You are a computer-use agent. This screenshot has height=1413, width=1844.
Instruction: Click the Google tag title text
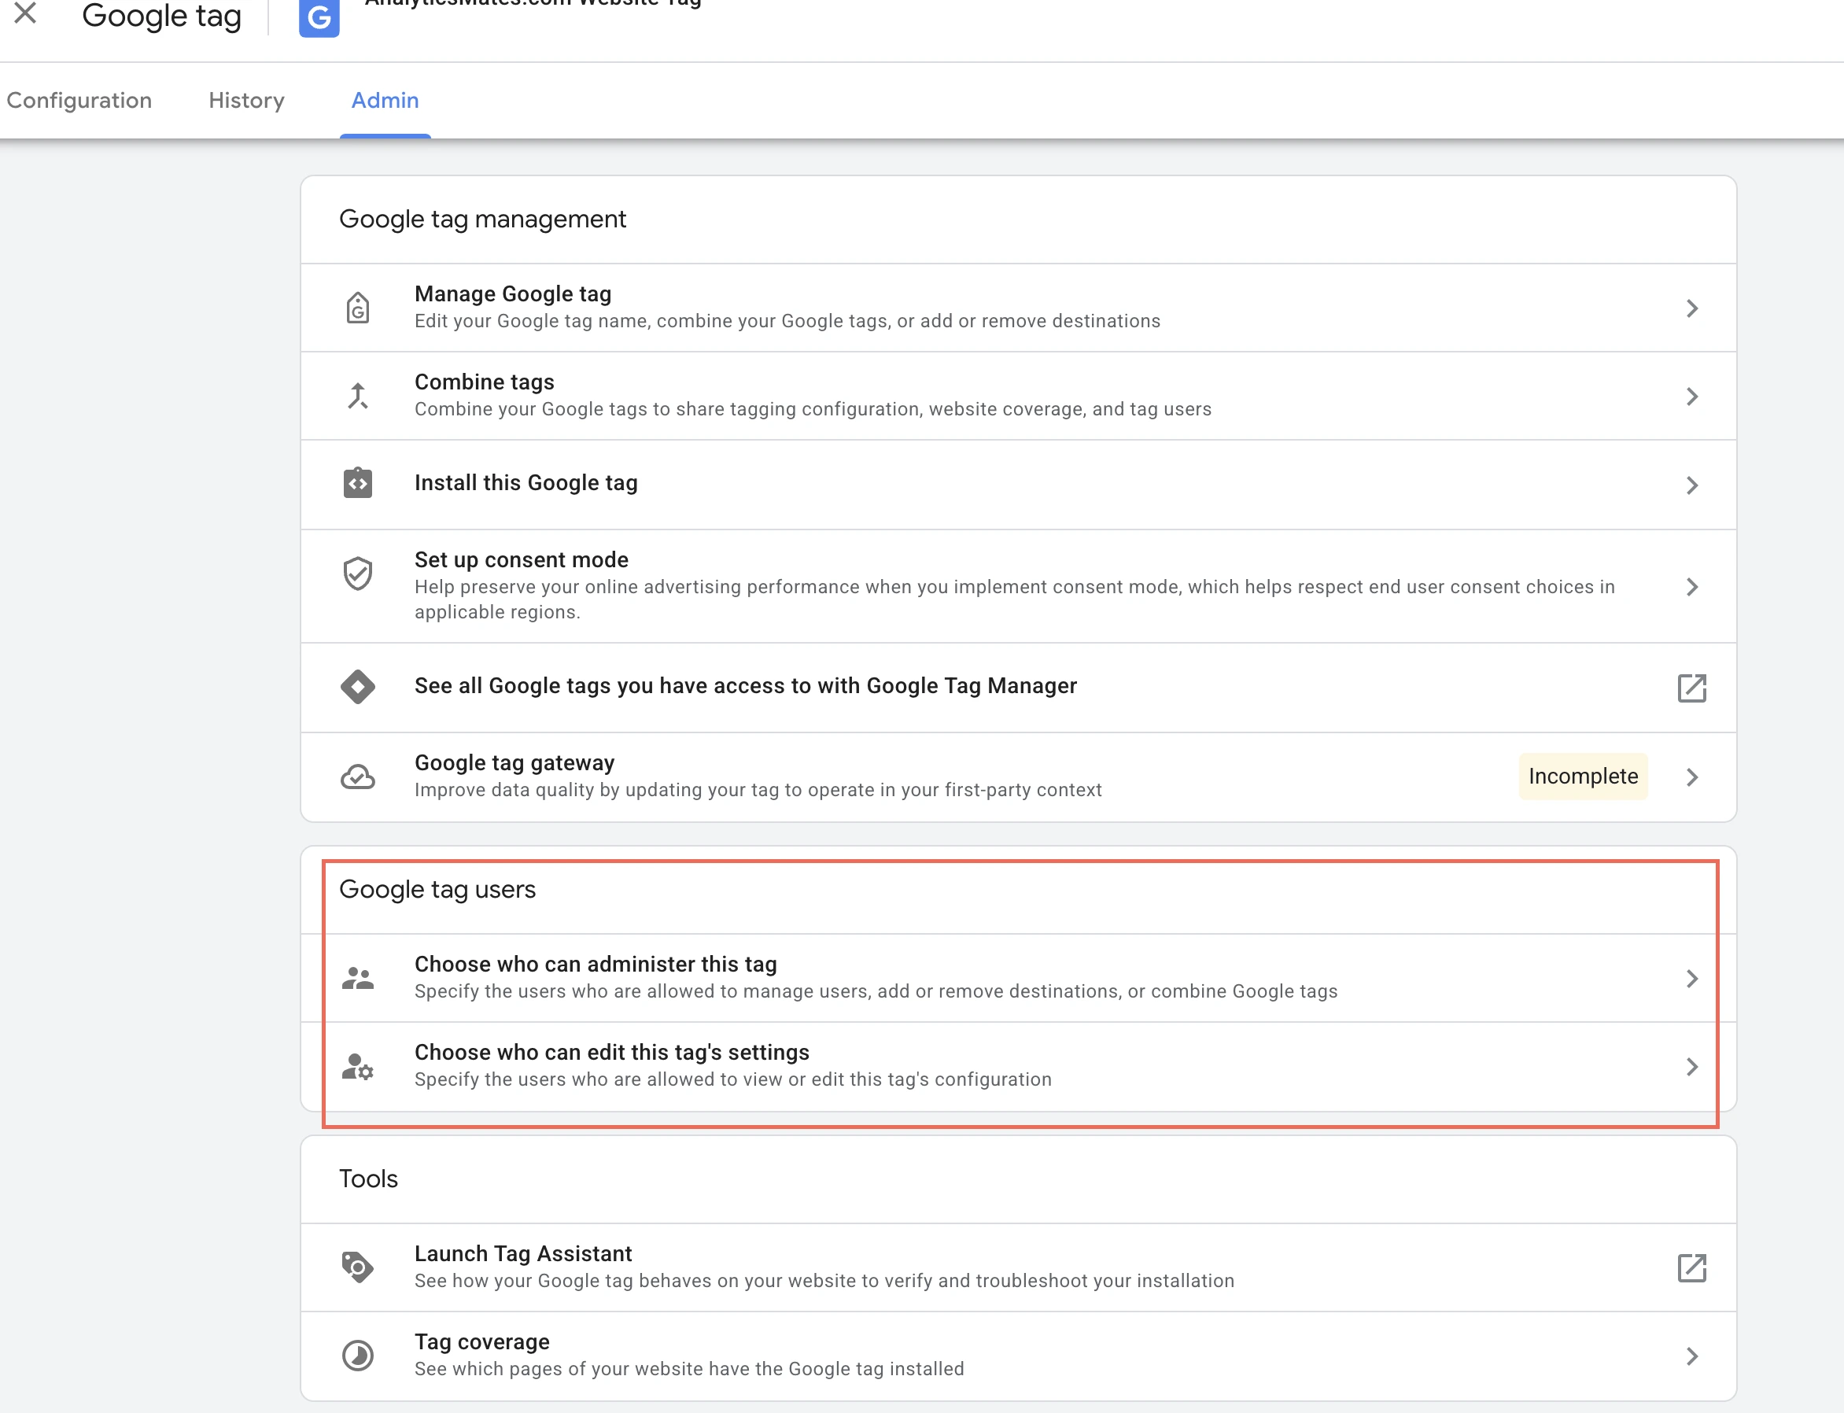(161, 16)
